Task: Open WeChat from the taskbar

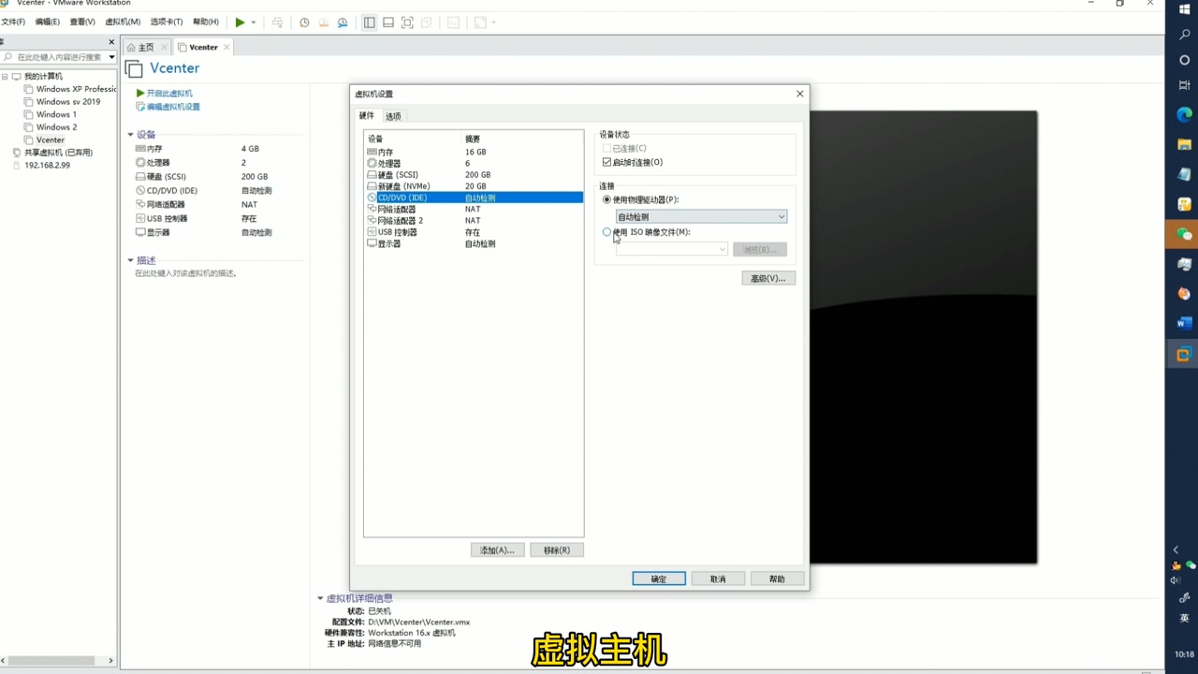Action: (1184, 234)
